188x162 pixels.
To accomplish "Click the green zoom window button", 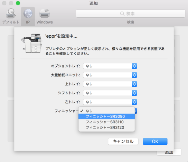I will (18, 3).
